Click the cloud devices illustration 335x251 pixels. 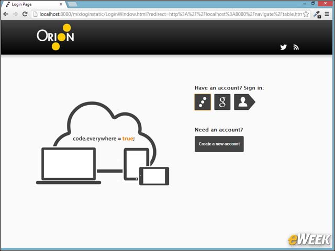[x=103, y=143]
